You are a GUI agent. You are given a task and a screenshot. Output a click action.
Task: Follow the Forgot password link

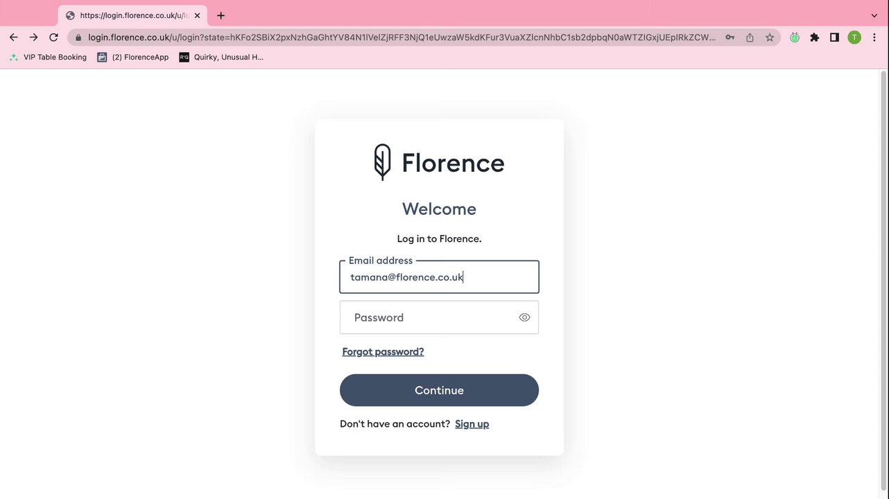click(383, 352)
